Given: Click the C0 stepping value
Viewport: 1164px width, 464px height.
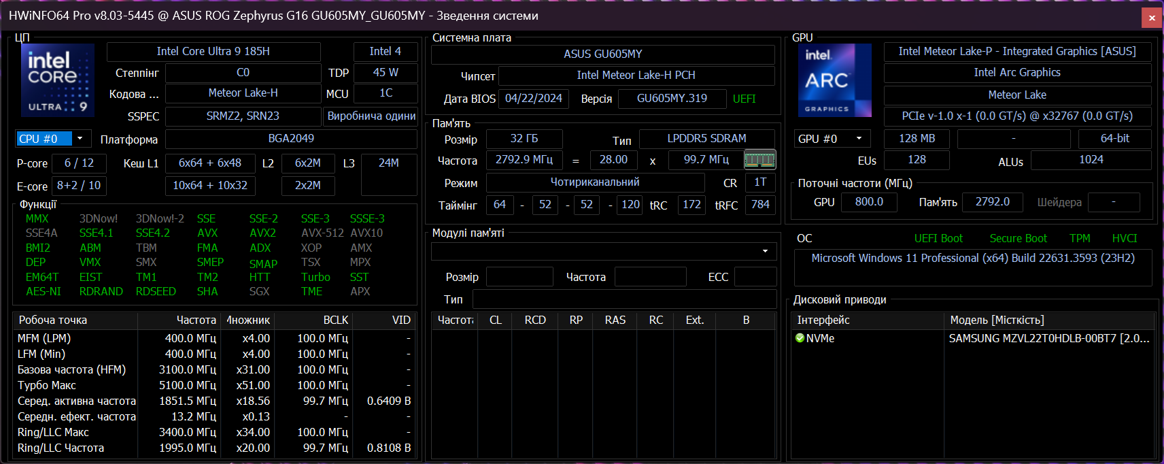Looking at the screenshot, I should pyautogui.click(x=243, y=73).
